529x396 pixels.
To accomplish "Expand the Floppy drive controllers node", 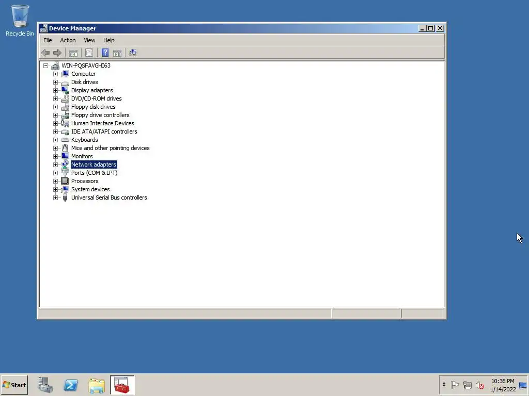I will pos(55,115).
